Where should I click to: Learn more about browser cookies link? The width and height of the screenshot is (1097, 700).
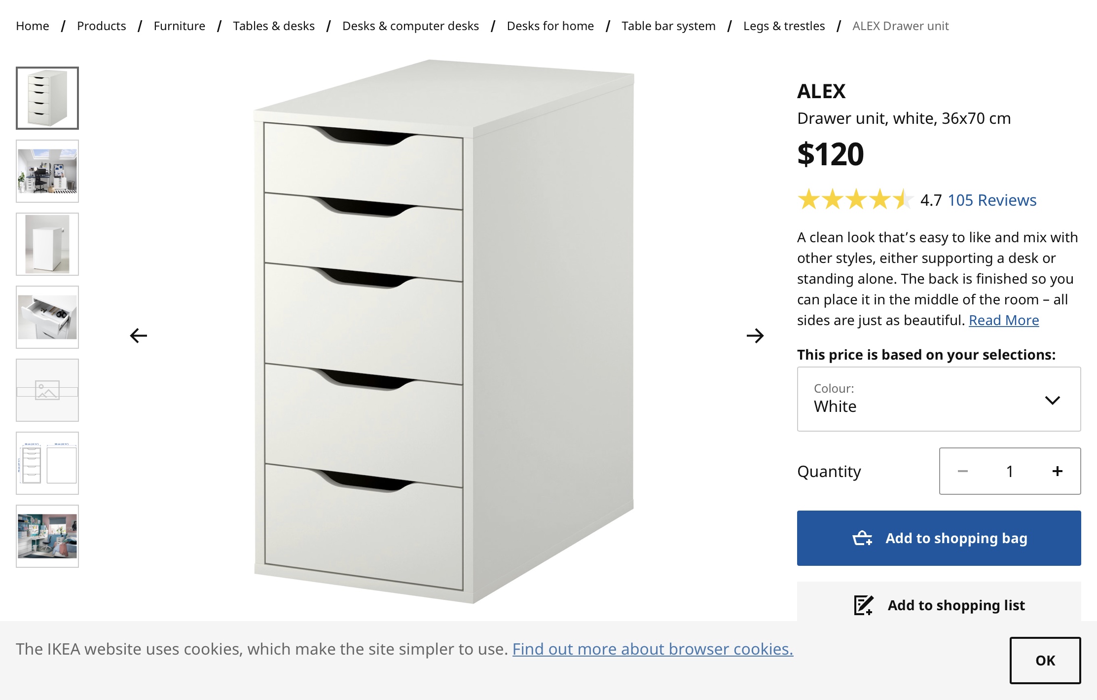[x=653, y=649]
